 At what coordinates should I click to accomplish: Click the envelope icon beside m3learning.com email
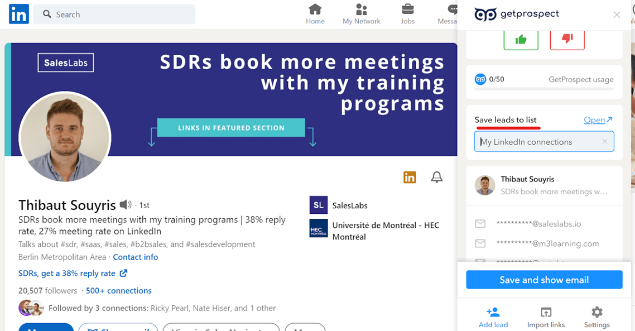[x=480, y=243]
